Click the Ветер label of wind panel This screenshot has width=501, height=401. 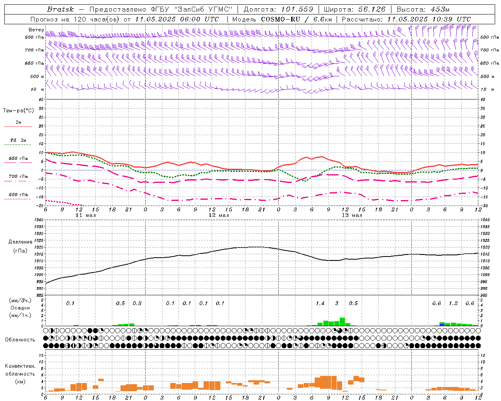36,30
